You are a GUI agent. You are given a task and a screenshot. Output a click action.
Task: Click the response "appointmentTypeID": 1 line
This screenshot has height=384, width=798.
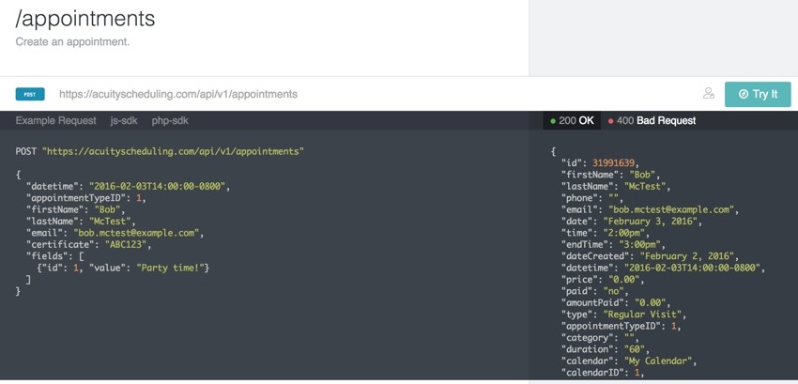621,326
